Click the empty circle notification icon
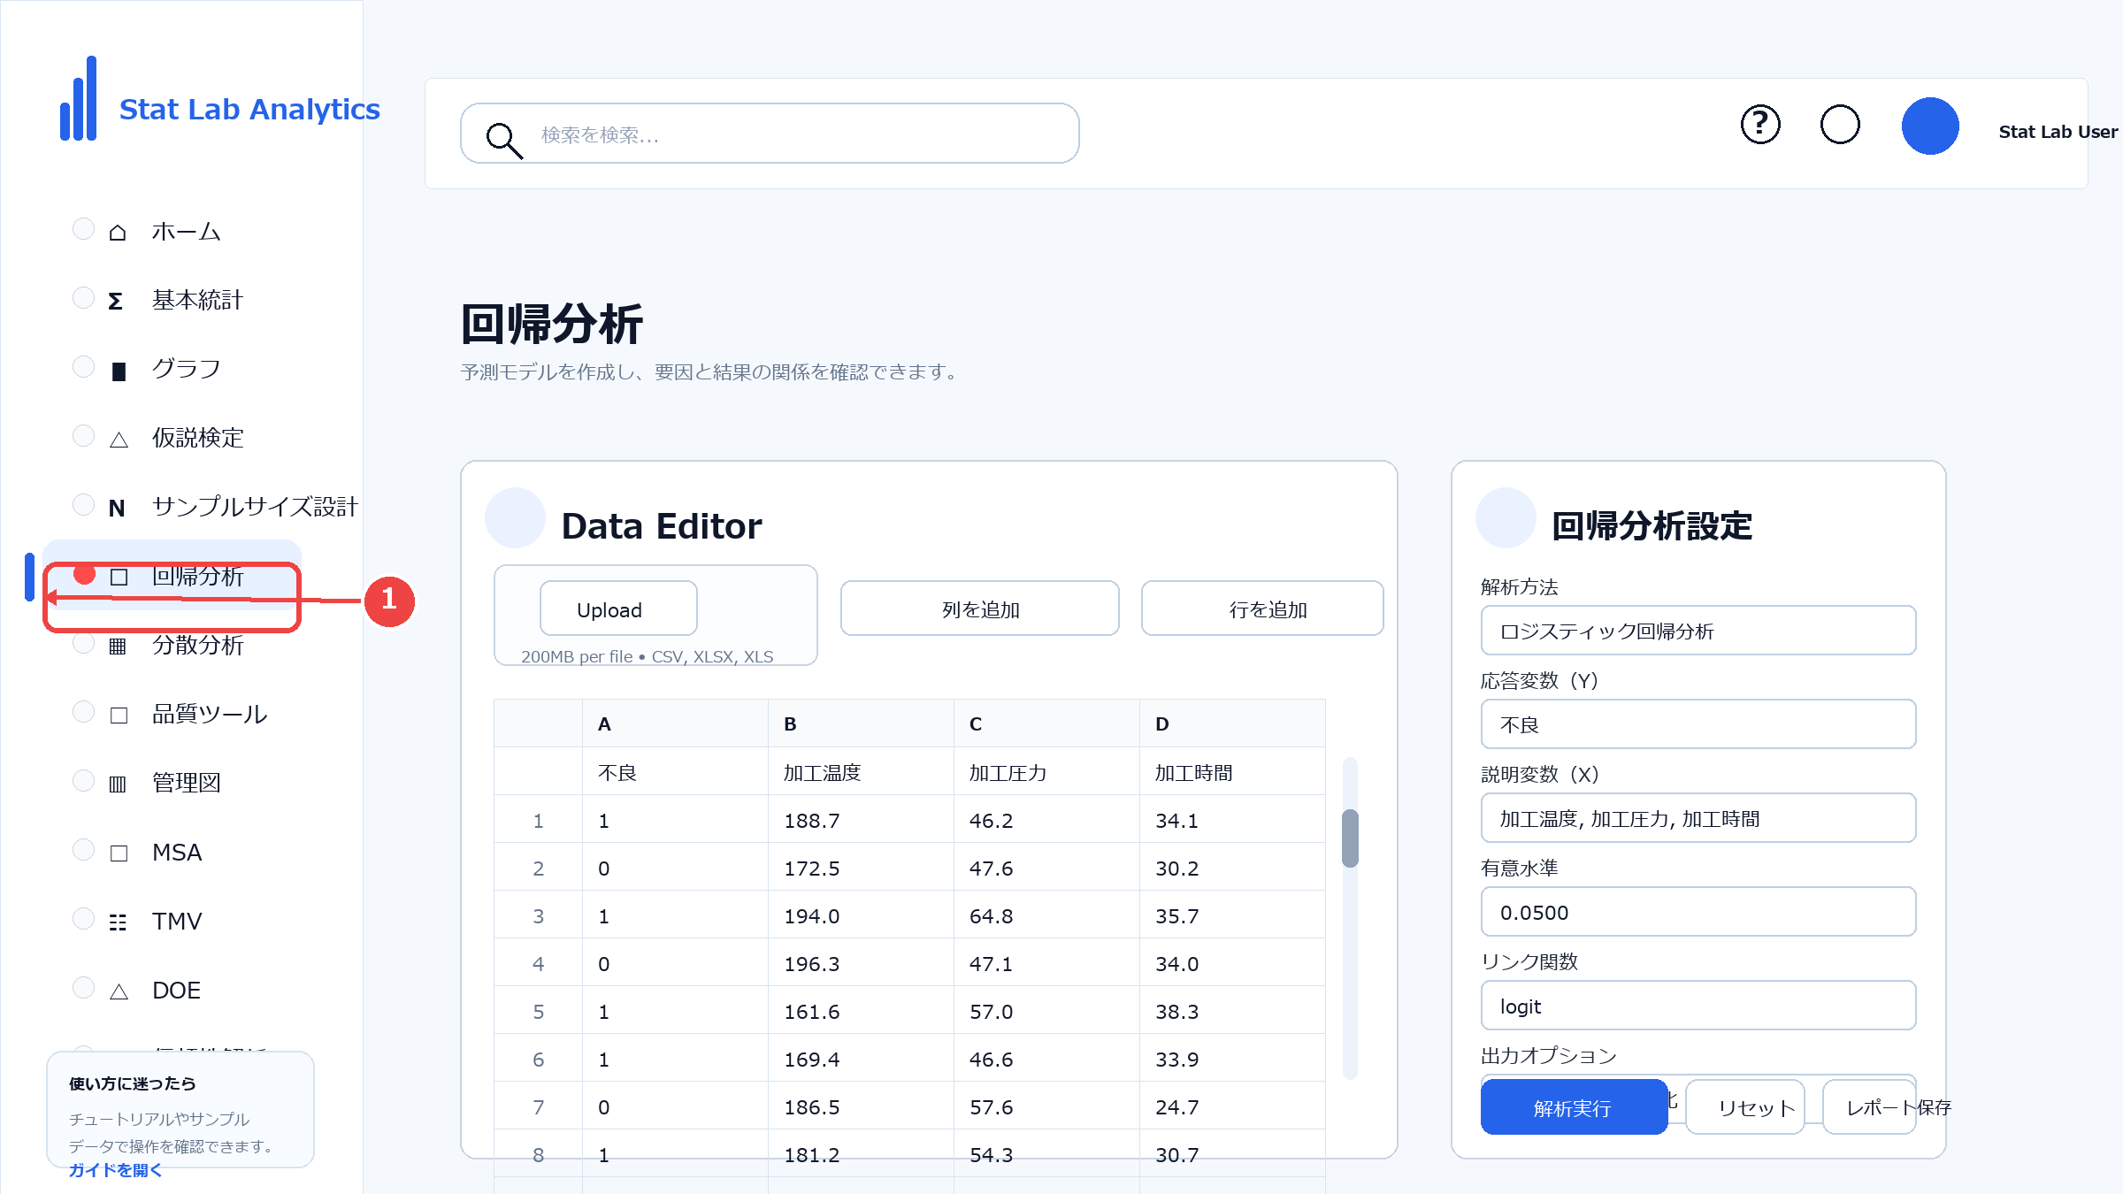This screenshot has width=2123, height=1194. click(x=1840, y=124)
